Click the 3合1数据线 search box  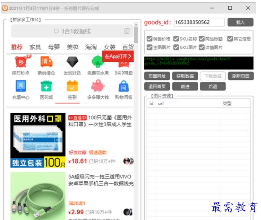pos(72,31)
